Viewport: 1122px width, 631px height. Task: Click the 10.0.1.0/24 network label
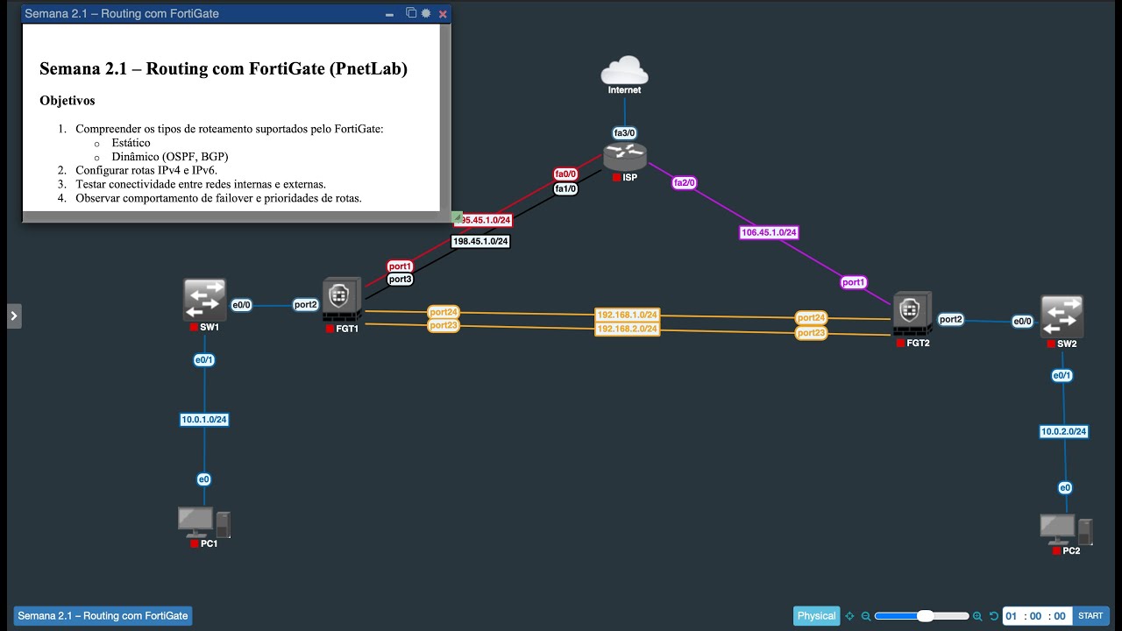(204, 420)
